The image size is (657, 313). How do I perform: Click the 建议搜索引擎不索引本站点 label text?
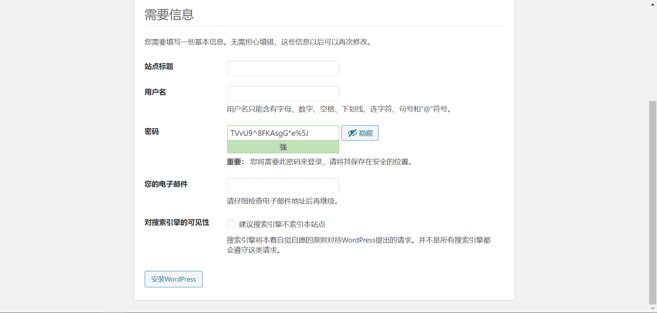coord(282,224)
